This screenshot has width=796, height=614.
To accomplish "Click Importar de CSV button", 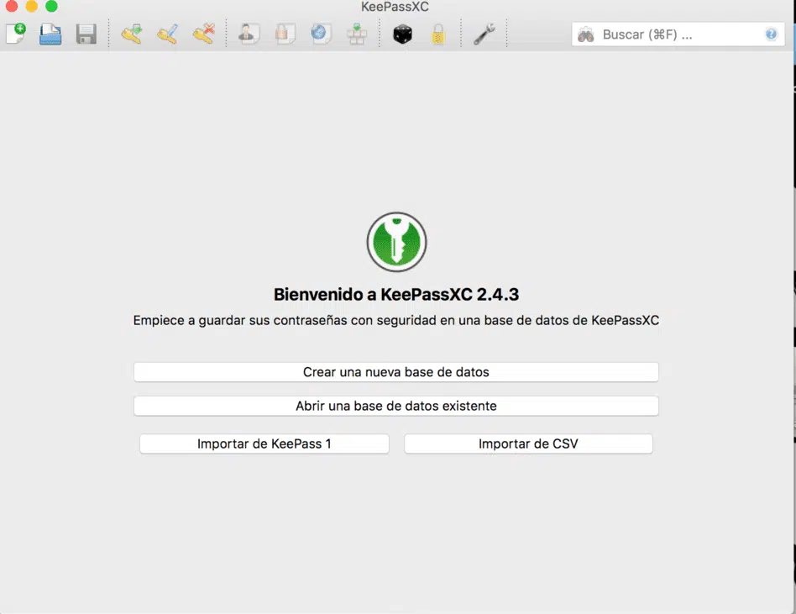I will click(x=528, y=443).
